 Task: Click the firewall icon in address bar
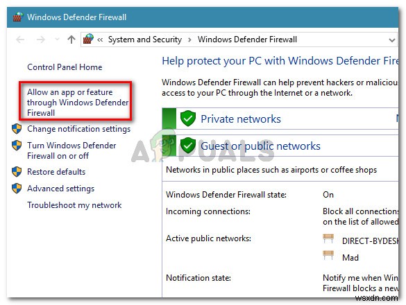pyautogui.click(x=88, y=39)
